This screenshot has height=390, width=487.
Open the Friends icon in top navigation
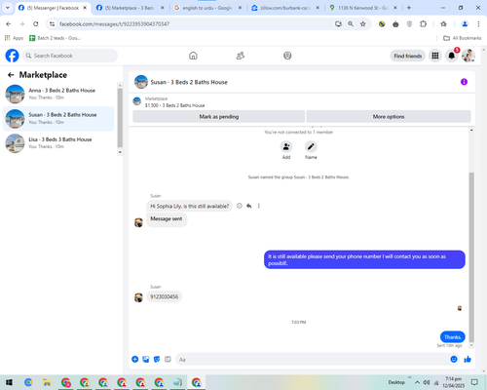pos(241,56)
